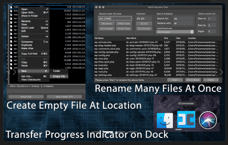The height and width of the screenshot is (145, 228).
Task: Insert [N] Name into rename mask
Action: click(x=107, y=24)
